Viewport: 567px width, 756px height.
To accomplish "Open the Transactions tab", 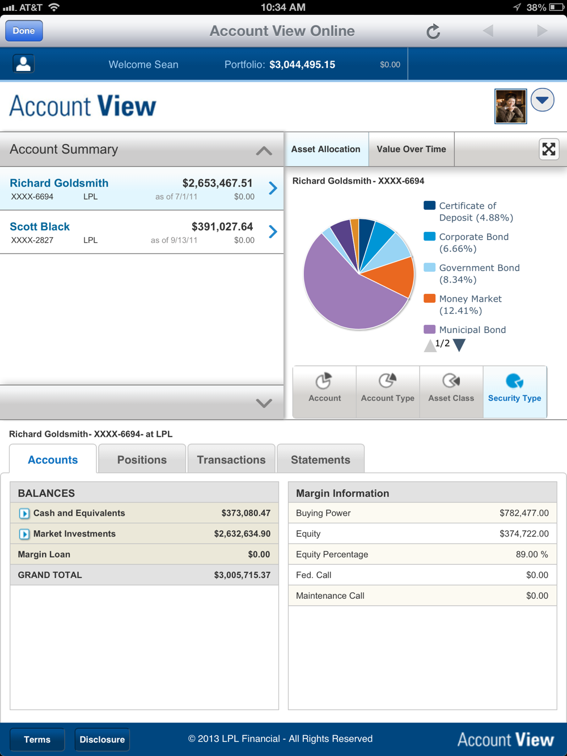I will click(231, 459).
